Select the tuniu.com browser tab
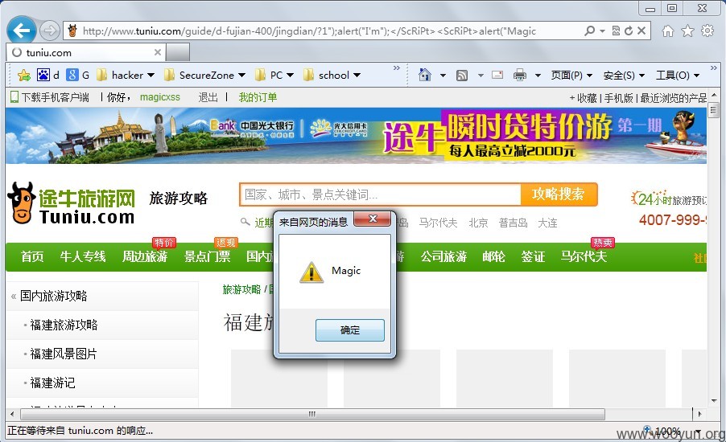Screen dimensions: 726x442 click(85, 52)
